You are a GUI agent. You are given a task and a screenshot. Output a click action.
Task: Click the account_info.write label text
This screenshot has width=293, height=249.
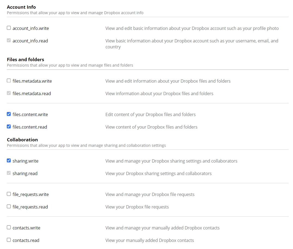pos(31,28)
